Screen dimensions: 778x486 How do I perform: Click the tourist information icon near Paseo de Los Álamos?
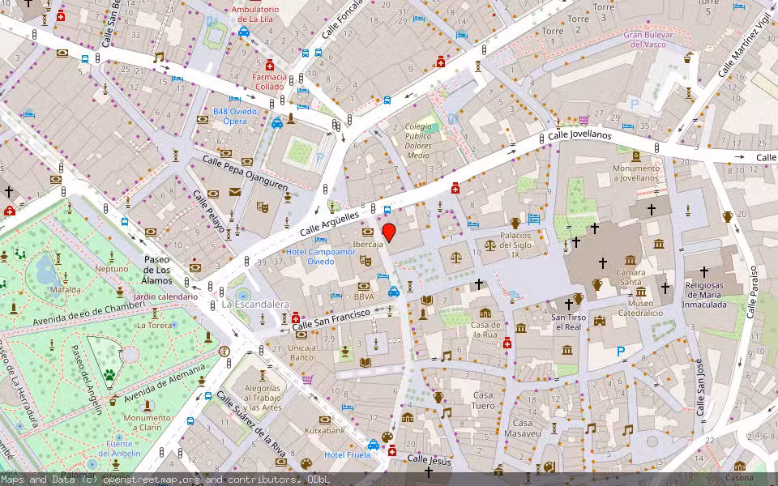click(224, 352)
